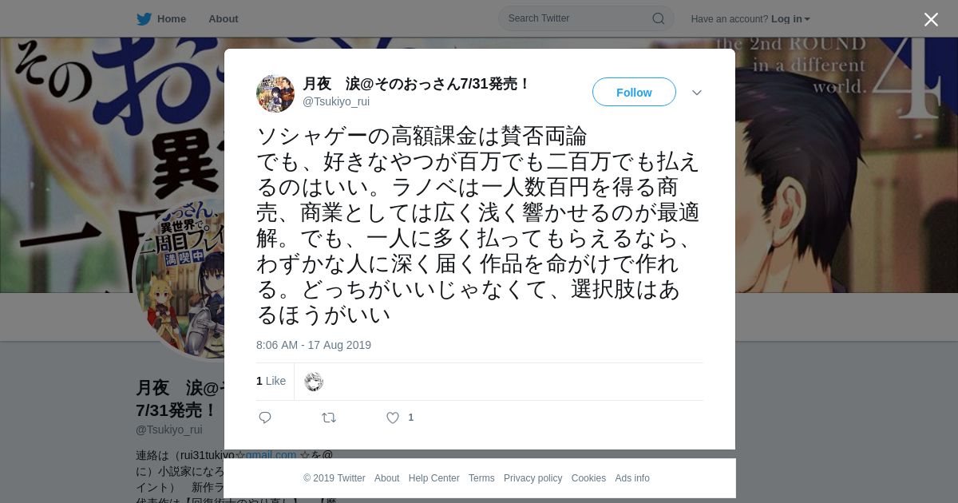Open the About tab in top bar
Viewport: 958px width, 503px height.
pyautogui.click(x=223, y=19)
